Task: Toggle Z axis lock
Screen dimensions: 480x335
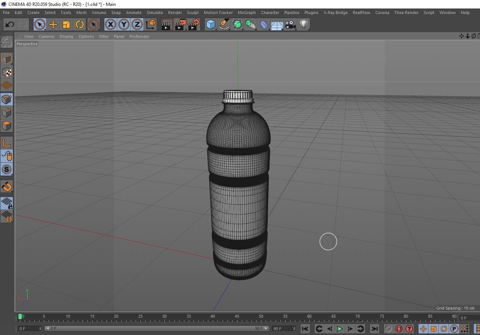Action: tap(137, 25)
